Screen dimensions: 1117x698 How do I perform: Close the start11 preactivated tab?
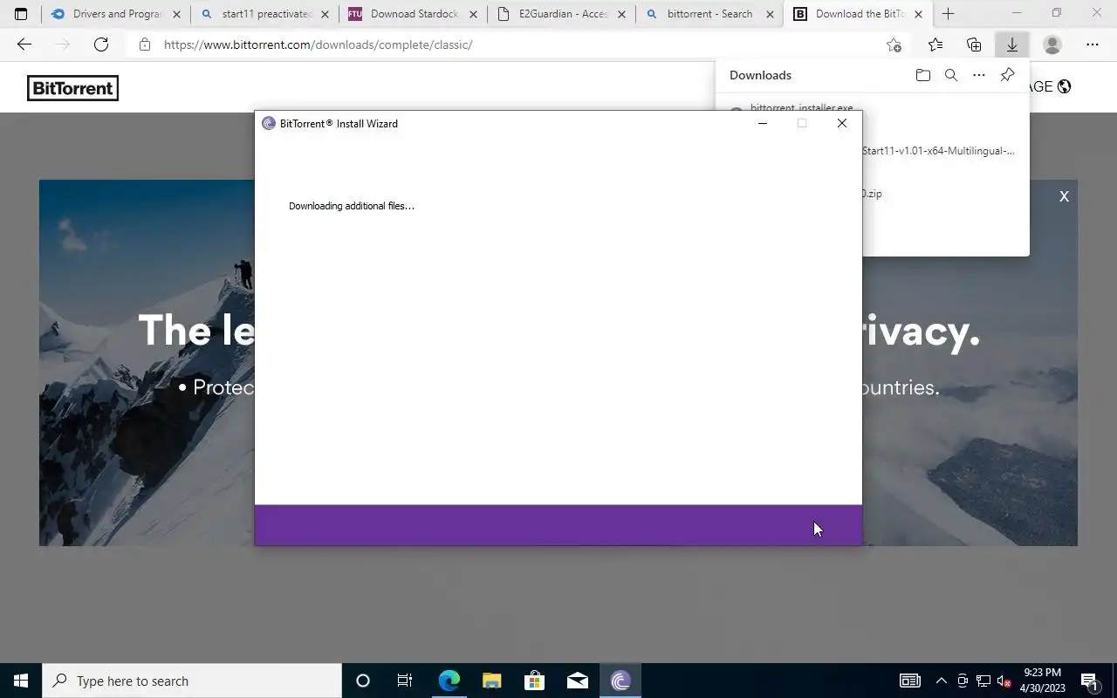click(x=325, y=14)
